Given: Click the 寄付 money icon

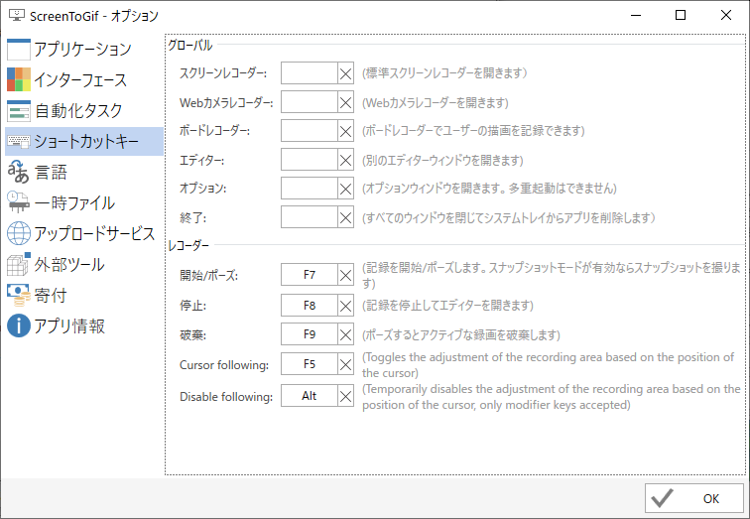Looking at the screenshot, I should point(19,295).
